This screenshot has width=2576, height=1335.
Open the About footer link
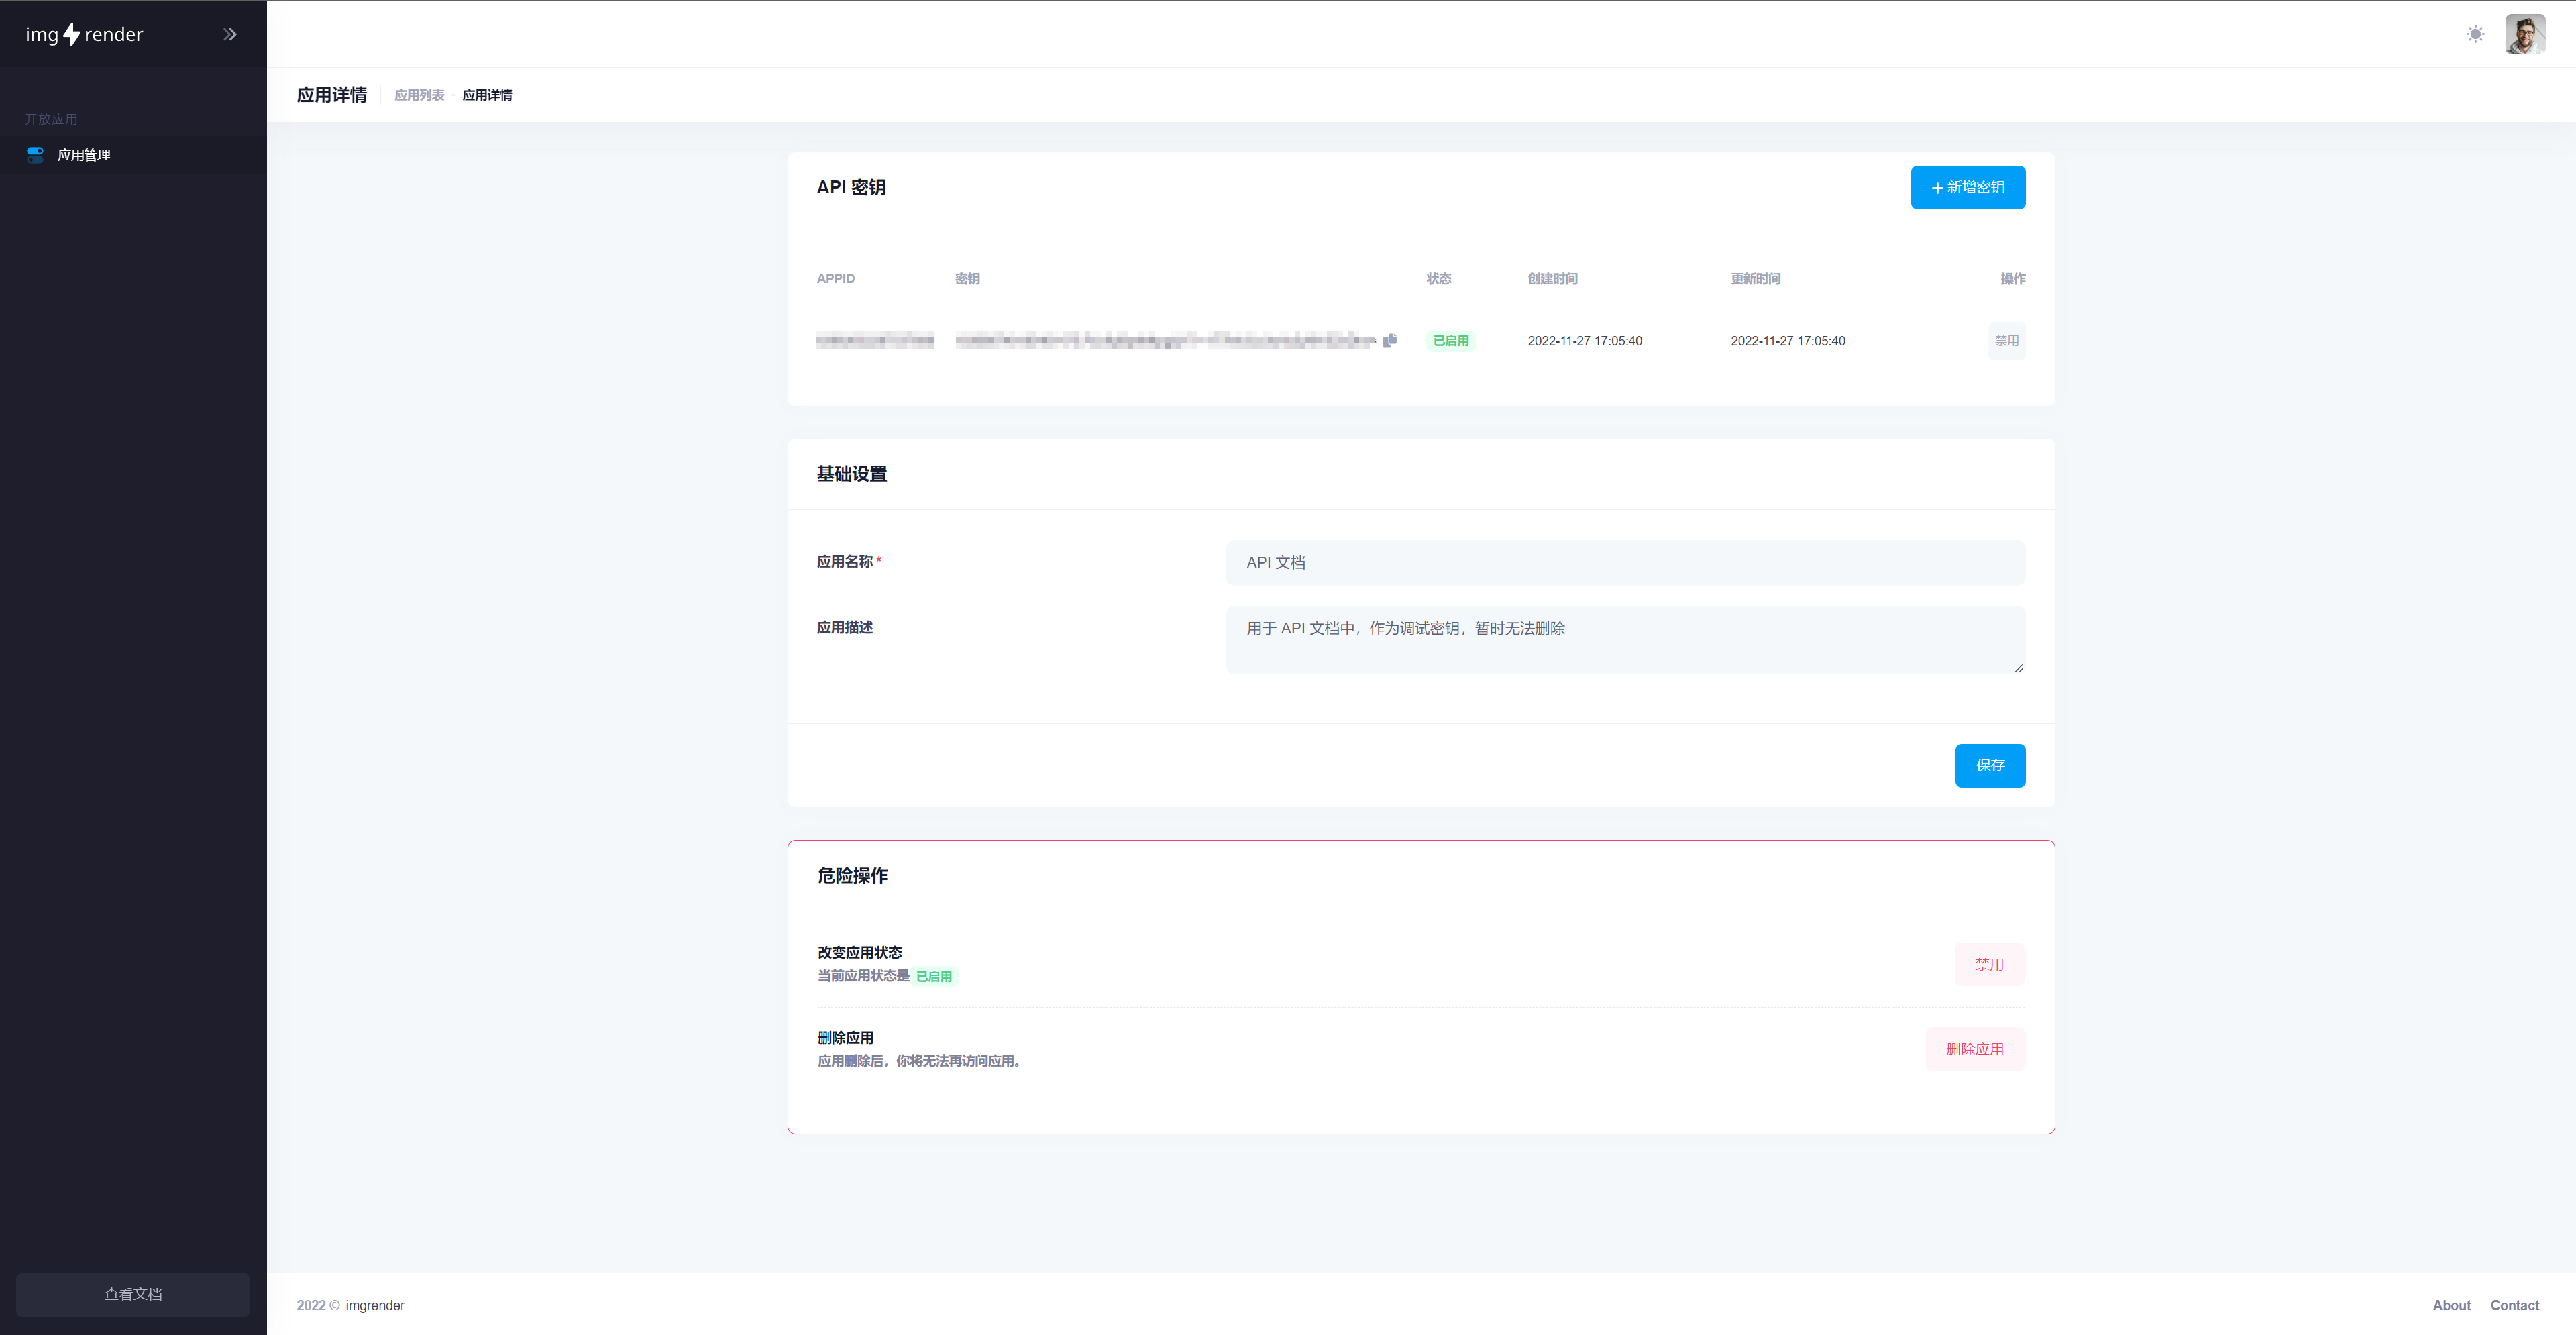[2452, 1305]
